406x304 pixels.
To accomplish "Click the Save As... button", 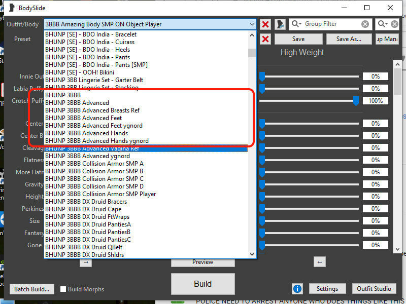I will (349, 39).
